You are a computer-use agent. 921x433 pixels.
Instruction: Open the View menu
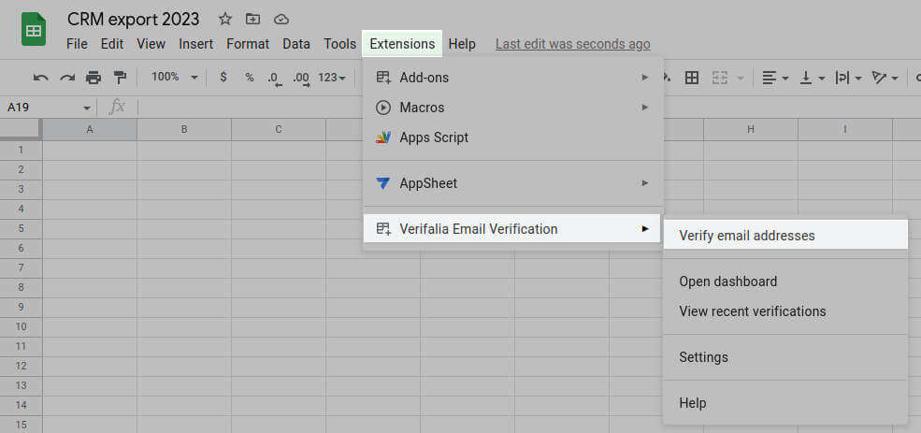click(x=151, y=44)
